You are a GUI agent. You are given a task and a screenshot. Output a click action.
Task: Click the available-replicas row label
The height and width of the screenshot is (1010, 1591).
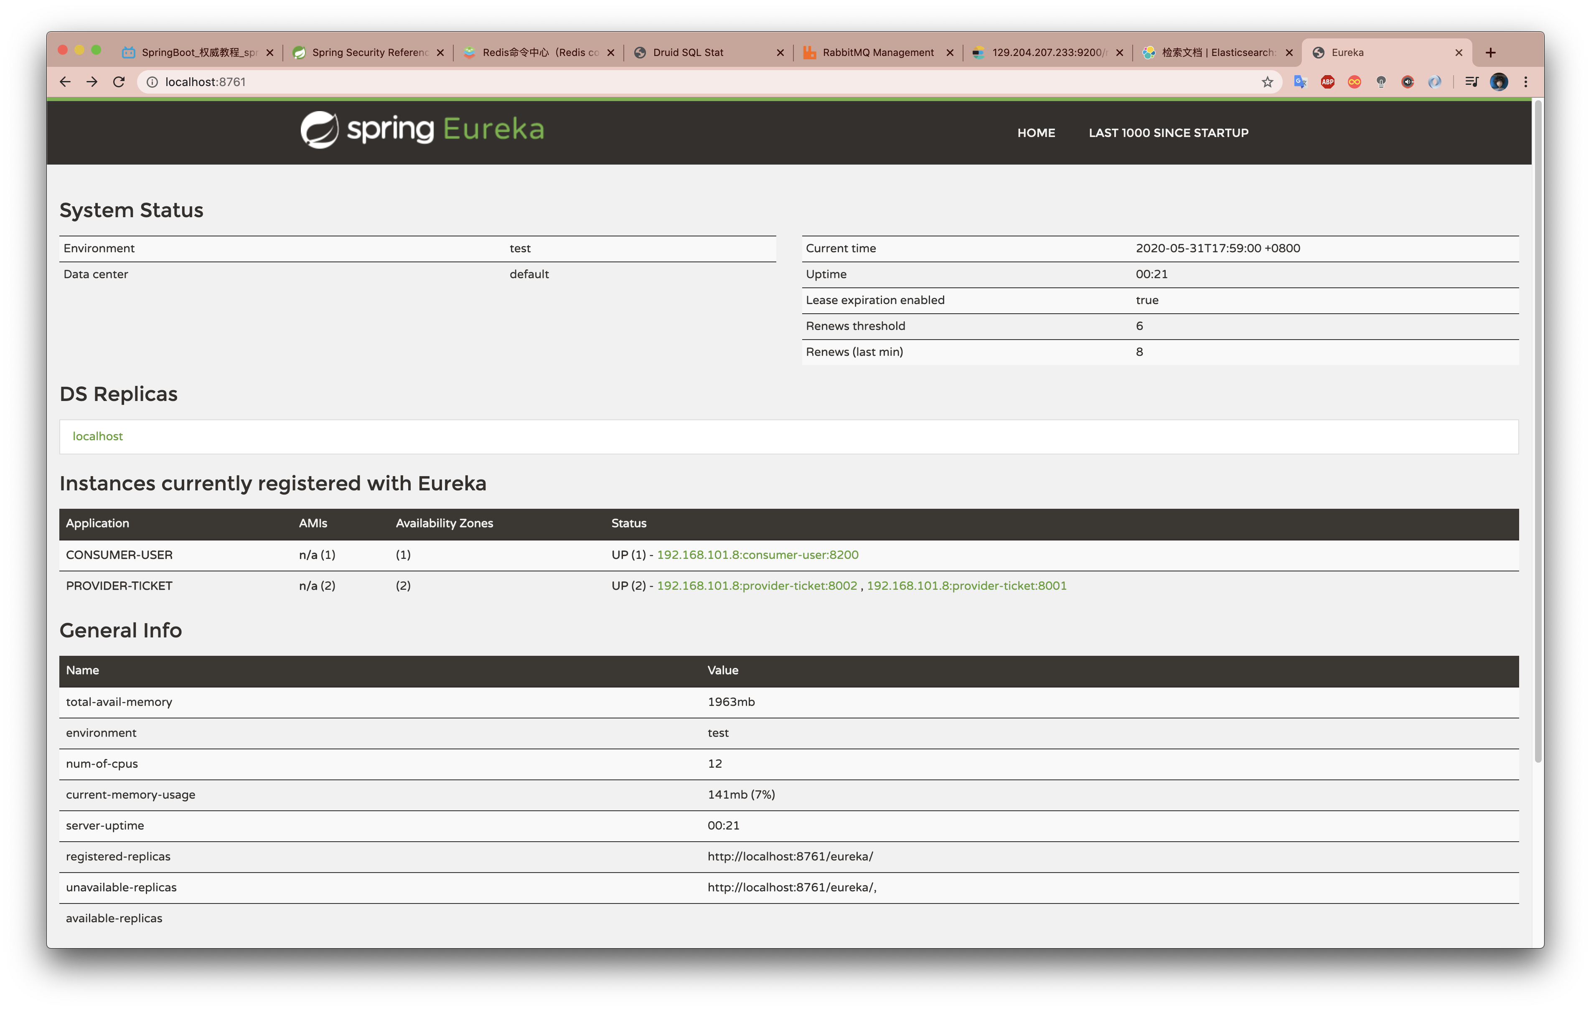[x=114, y=918]
